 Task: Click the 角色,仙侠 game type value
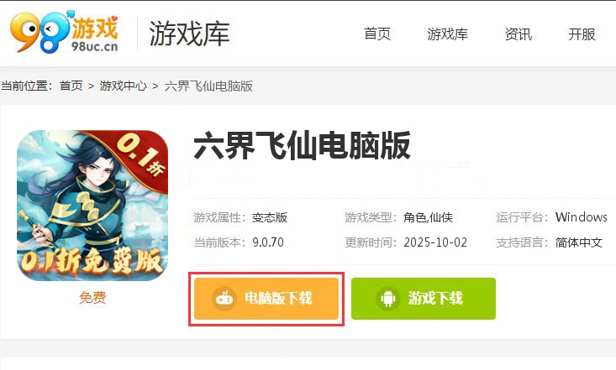429,217
